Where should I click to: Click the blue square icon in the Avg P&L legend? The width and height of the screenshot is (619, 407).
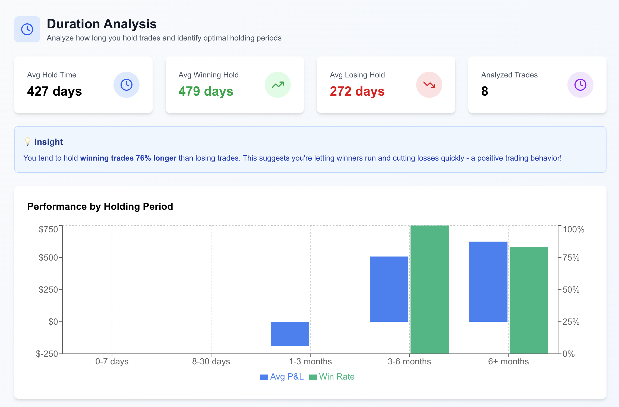click(x=264, y=377)
